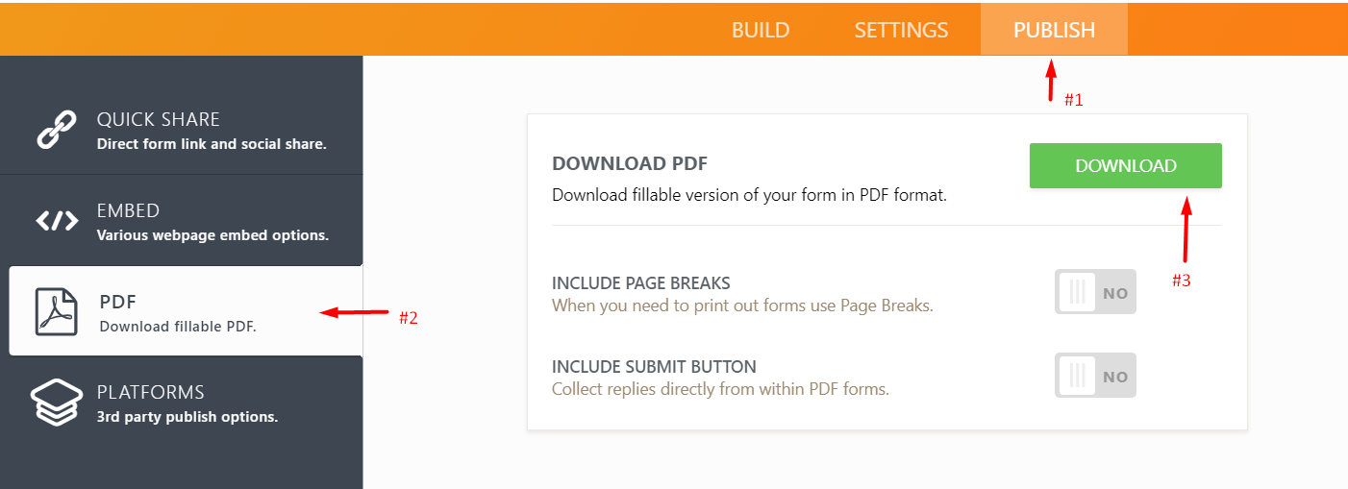The image size is (1348, 489).
Task: Select the EMBED label in sidebar
Action: (x=128, y=210)
